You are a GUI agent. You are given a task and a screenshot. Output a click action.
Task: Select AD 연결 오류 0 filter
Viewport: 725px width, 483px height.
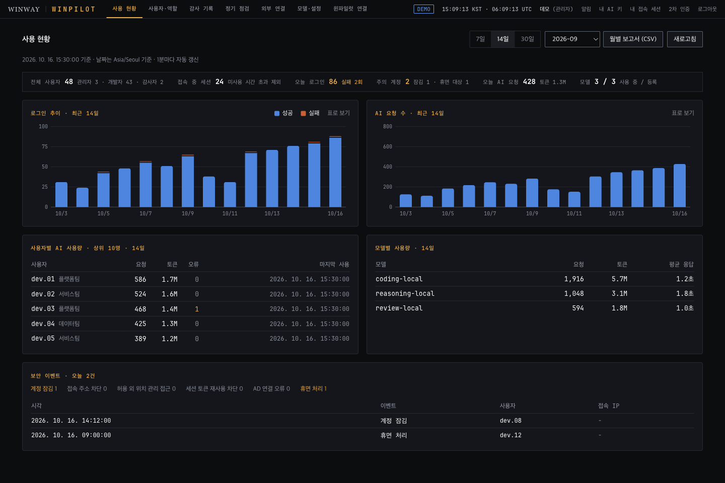pos(271,388)
